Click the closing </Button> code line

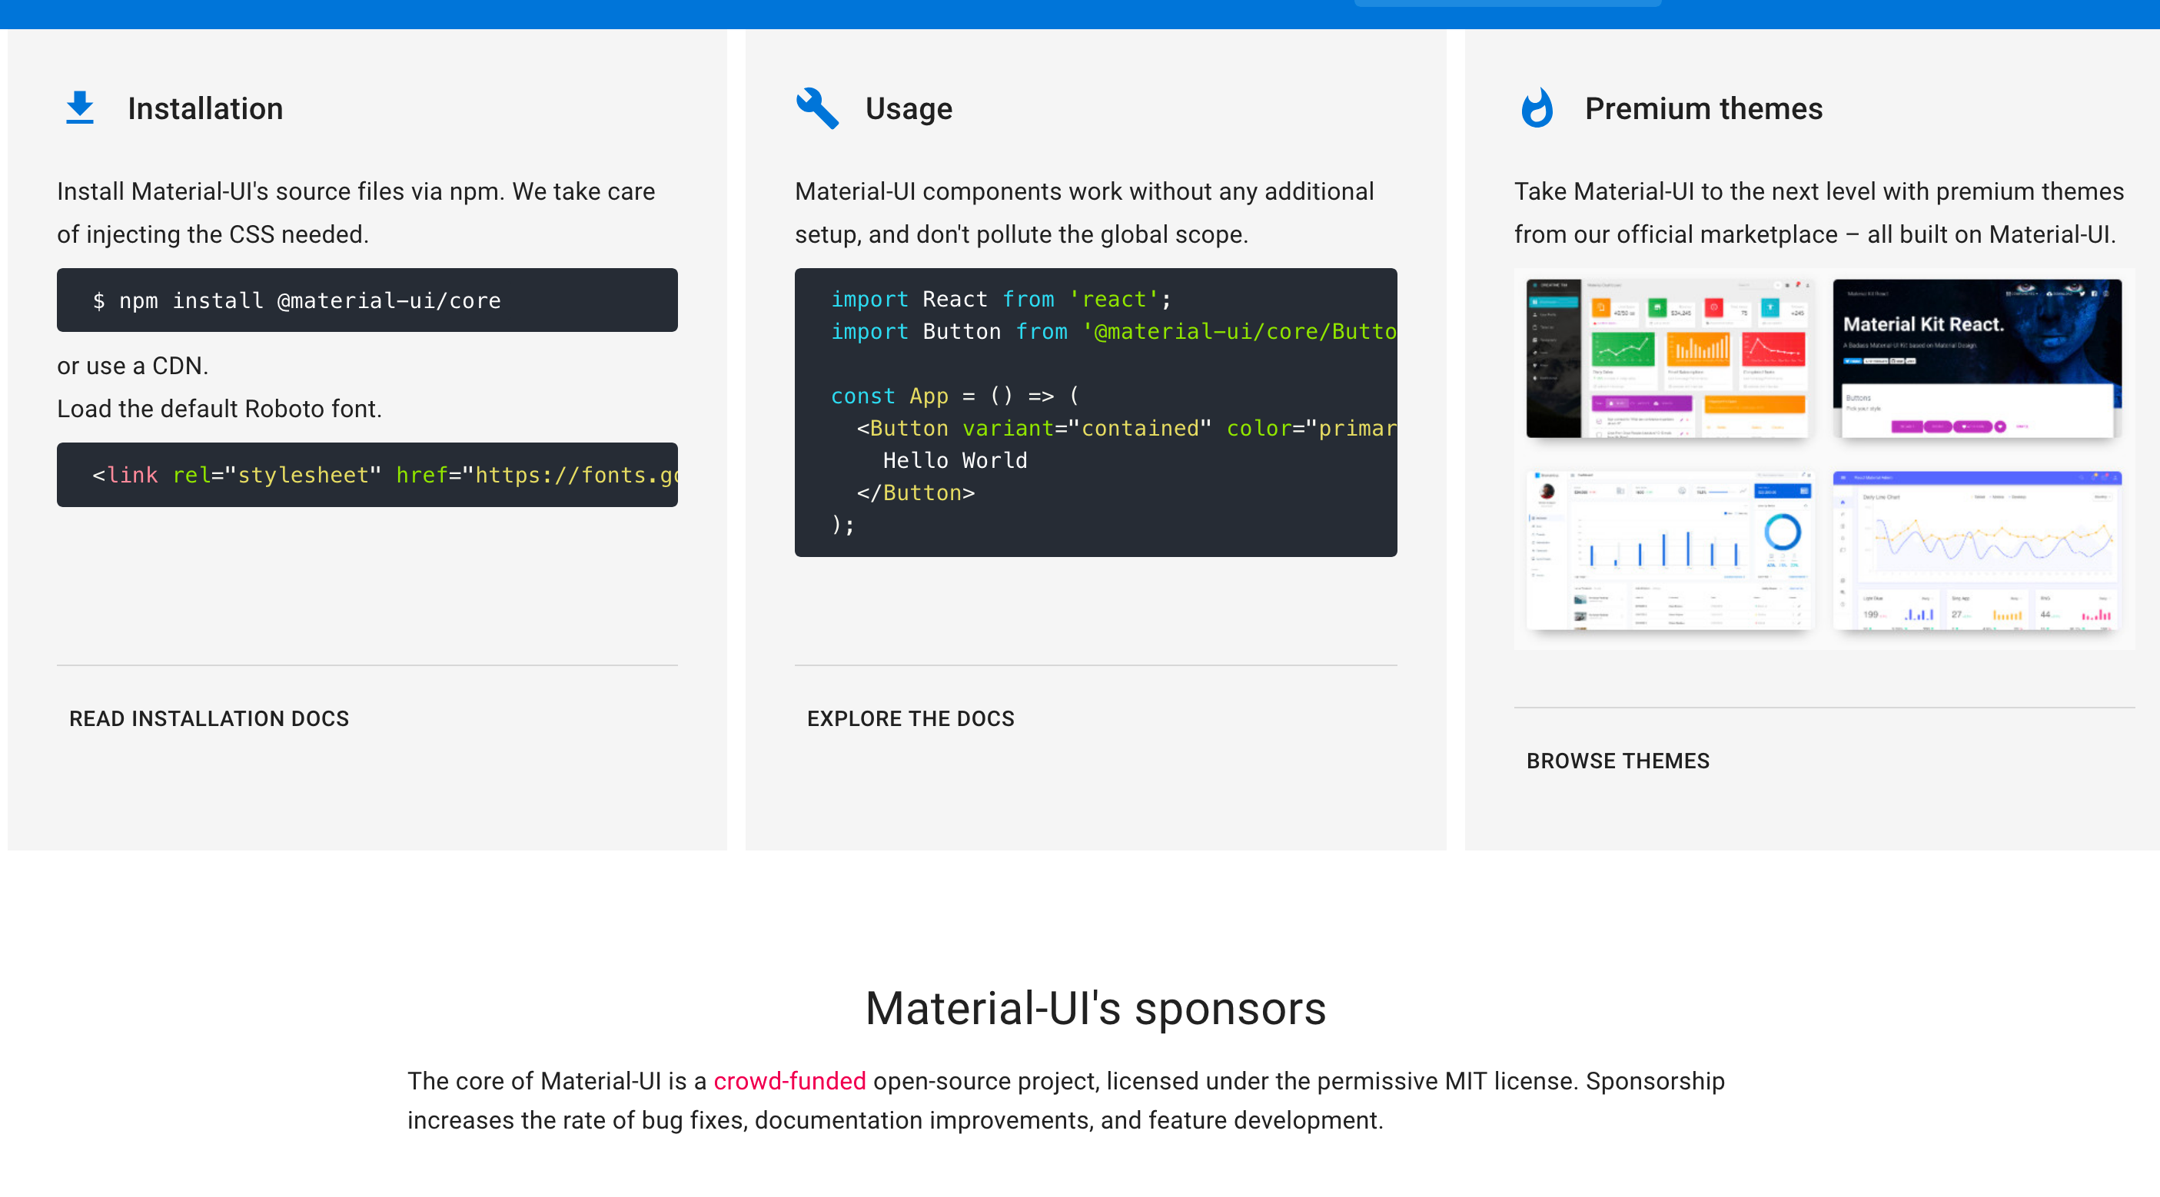click(x=916, y=493)
